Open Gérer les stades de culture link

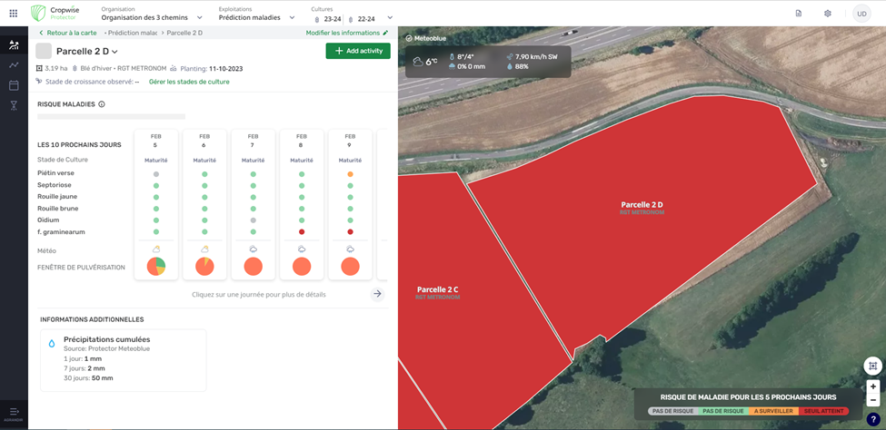[189, 82]
